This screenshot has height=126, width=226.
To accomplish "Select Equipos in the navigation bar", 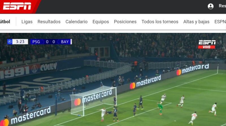I will coord(101,22).
